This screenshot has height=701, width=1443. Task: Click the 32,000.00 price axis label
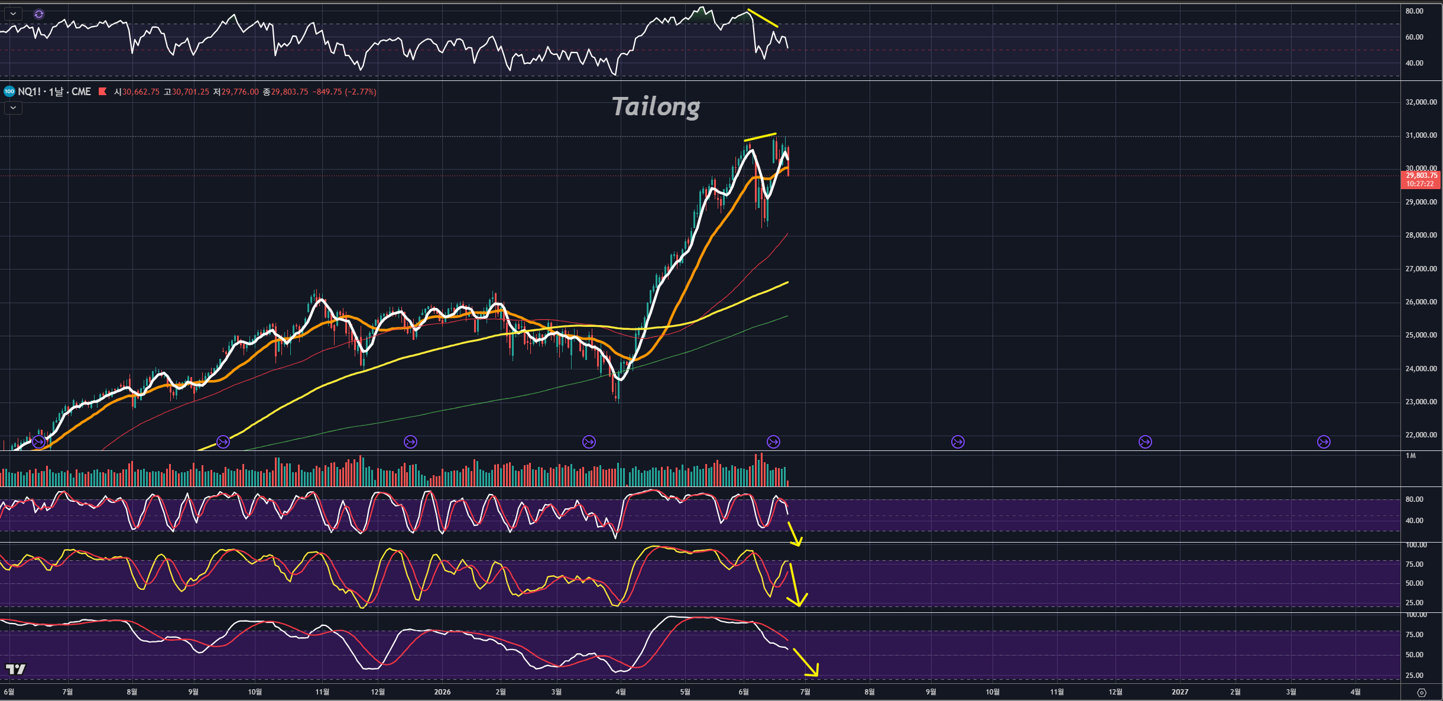click(x=1421, y=102)
